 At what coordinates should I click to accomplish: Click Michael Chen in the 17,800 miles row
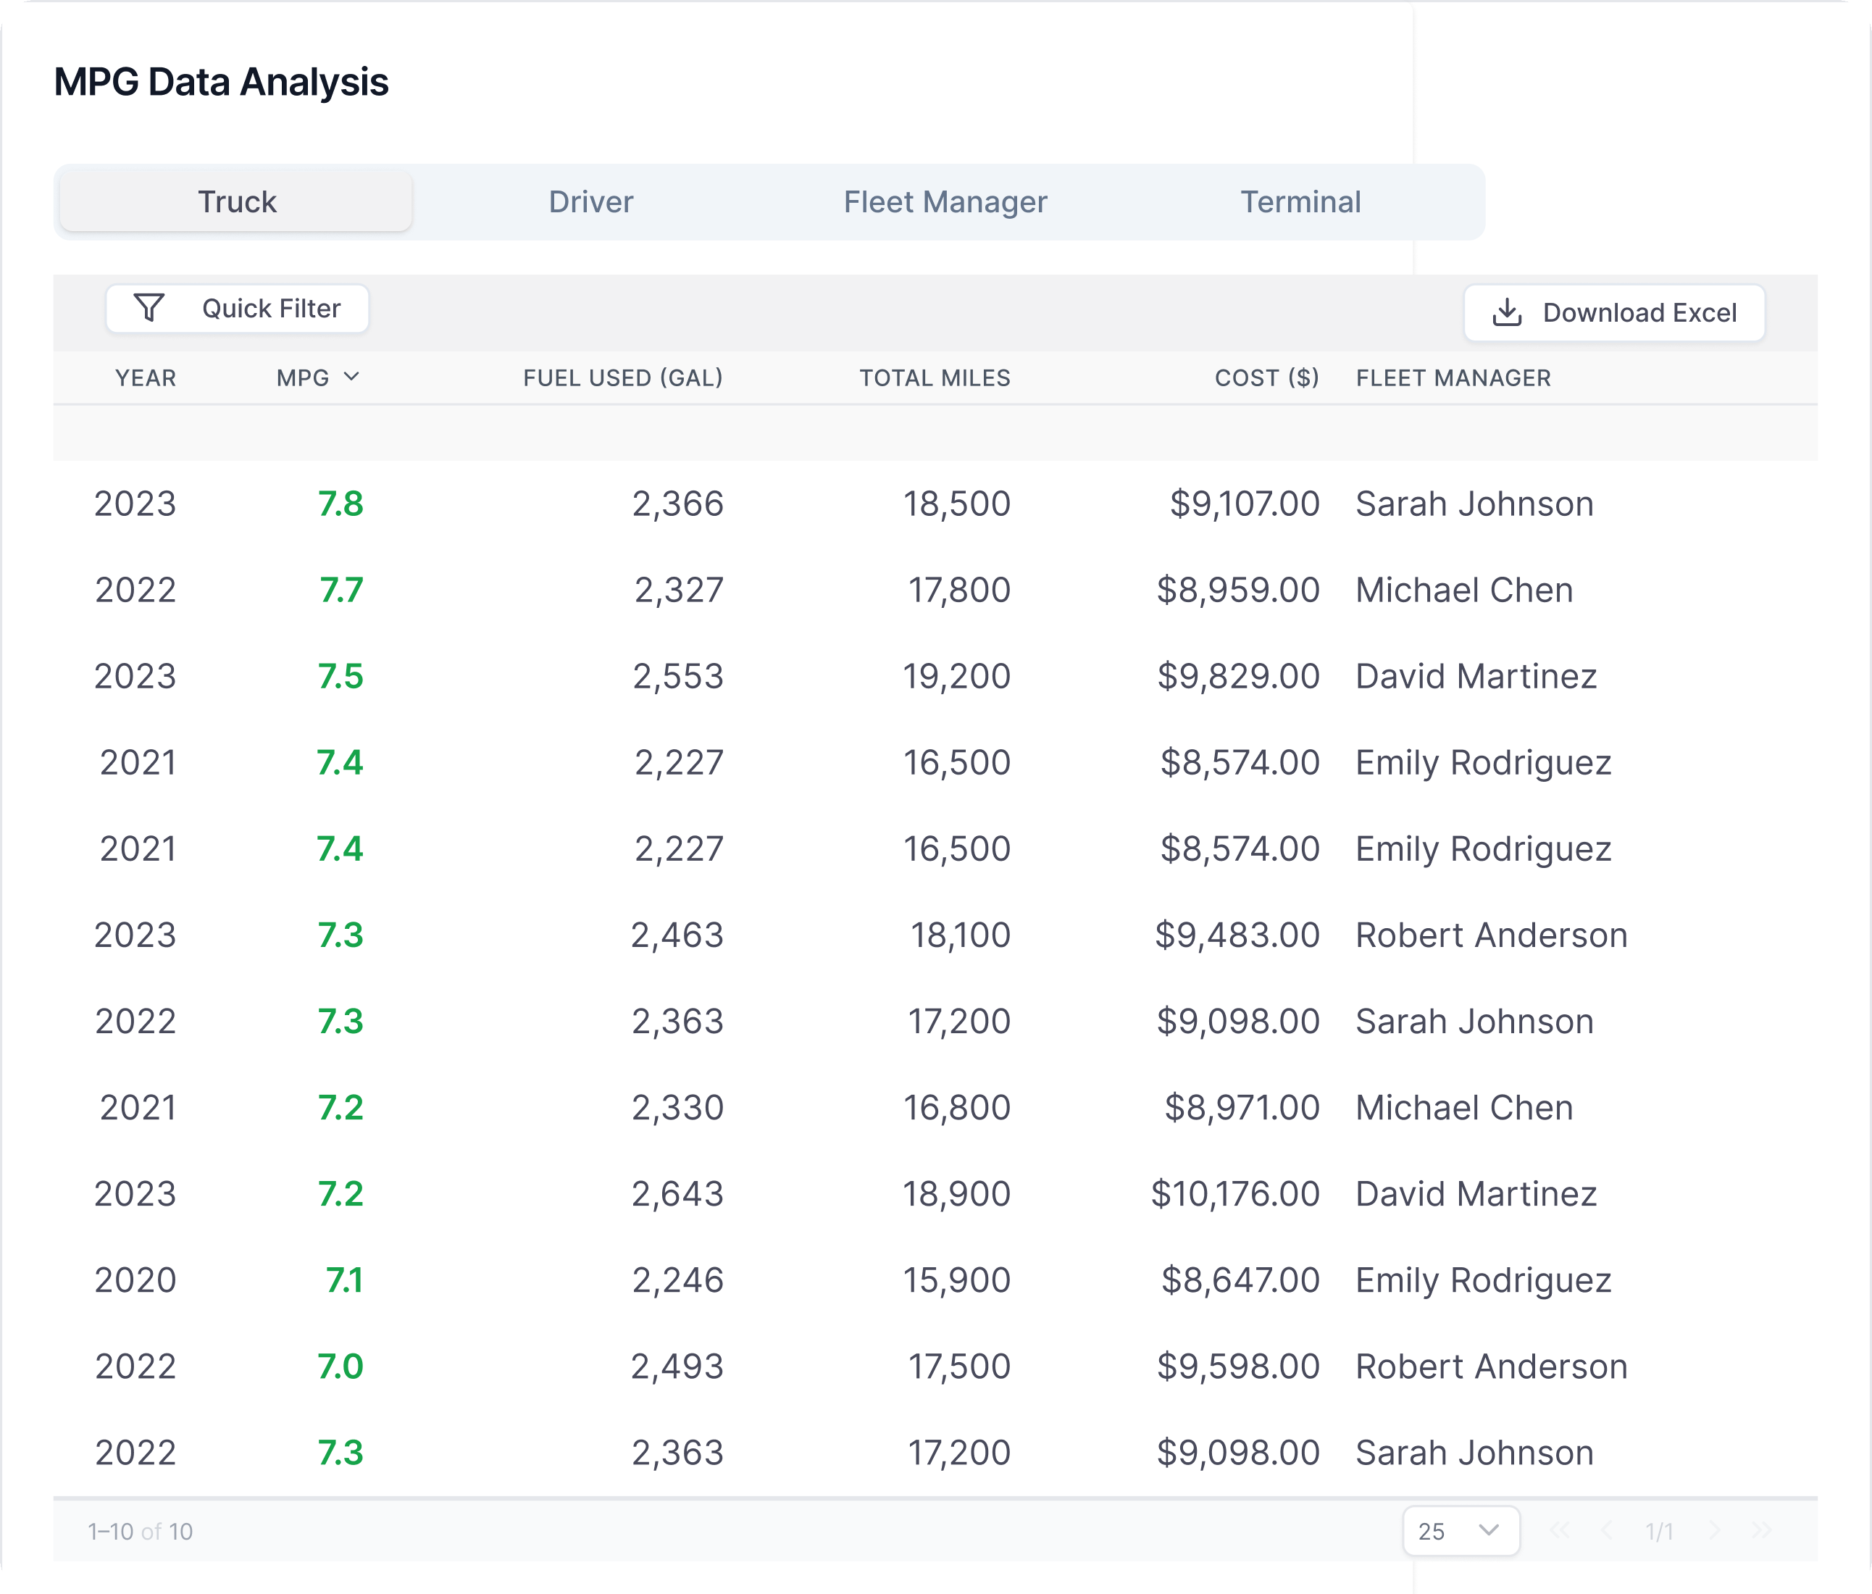pos(1465,590)
